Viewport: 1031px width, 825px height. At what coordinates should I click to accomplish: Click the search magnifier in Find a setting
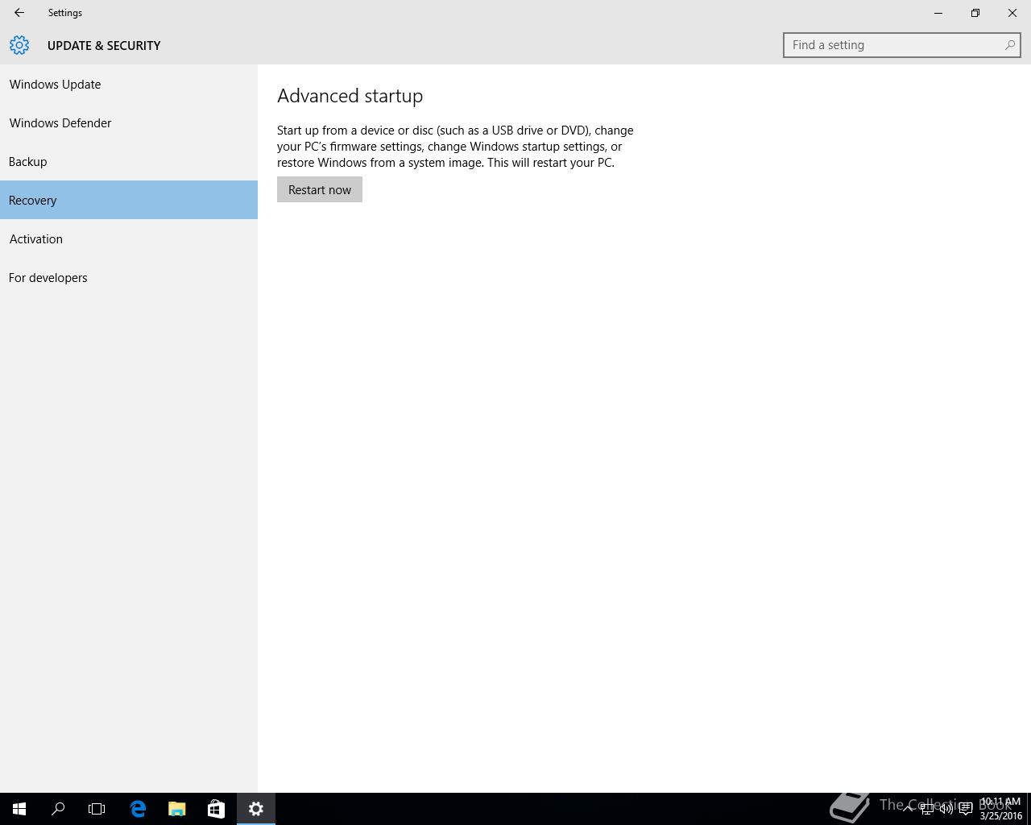click(1009, 45)
